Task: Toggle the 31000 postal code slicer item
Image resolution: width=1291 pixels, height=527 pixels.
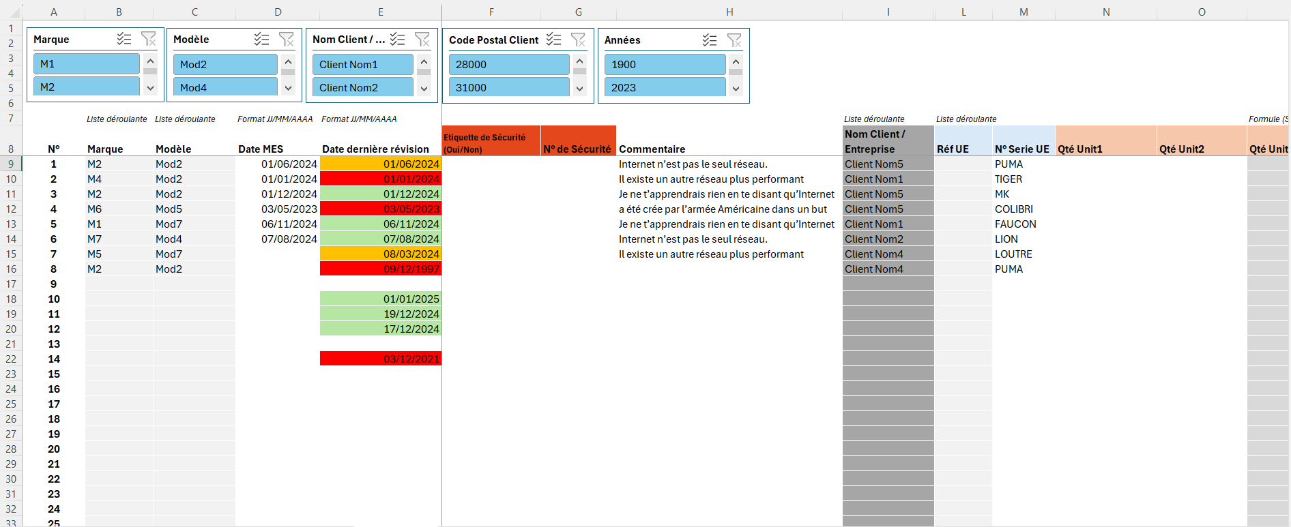Action: pos(508,87)
